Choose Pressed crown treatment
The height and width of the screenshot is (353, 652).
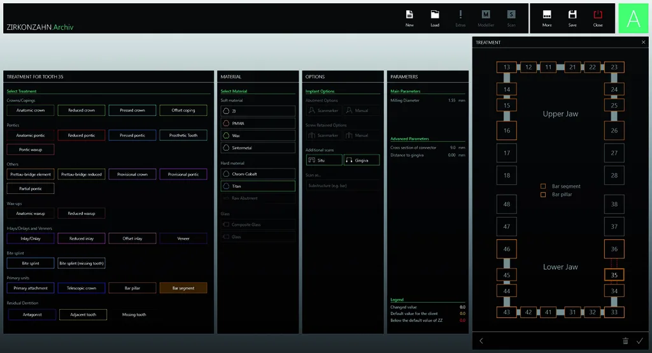[x=132, y=111]
